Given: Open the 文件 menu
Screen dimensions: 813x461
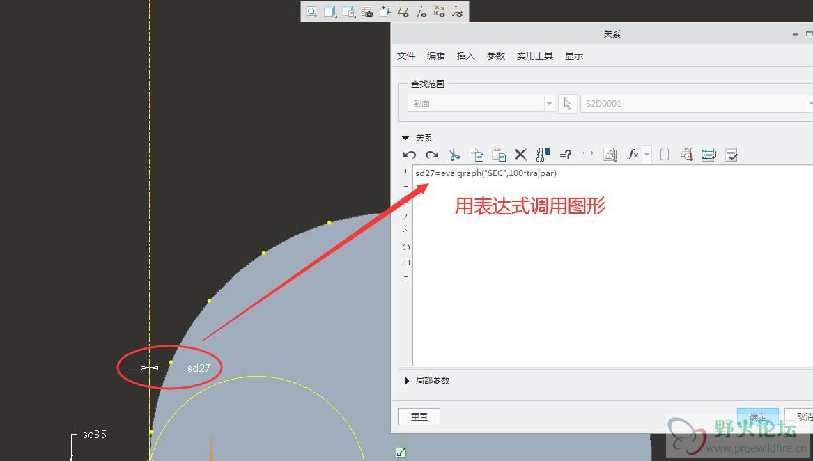Looking at the screenshot, I should point(406,56).
